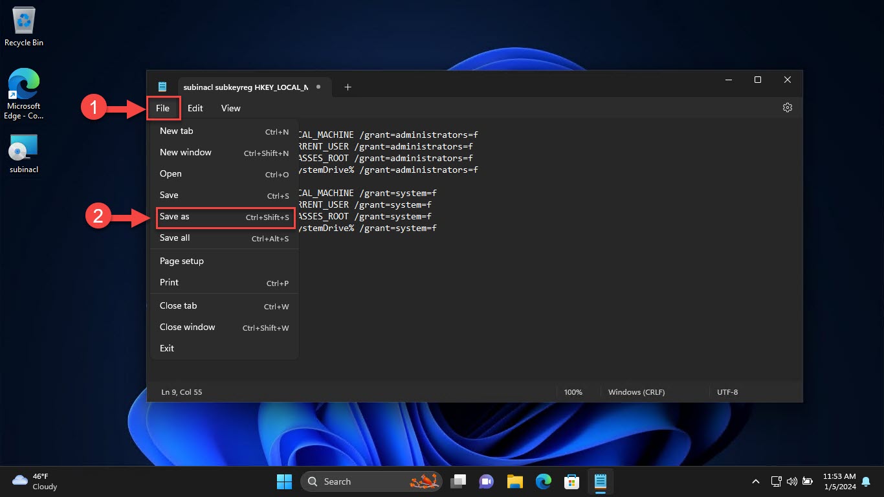Open the Edit menu
Viewport: 884px width, 497px height.
(x=195, y=108)
